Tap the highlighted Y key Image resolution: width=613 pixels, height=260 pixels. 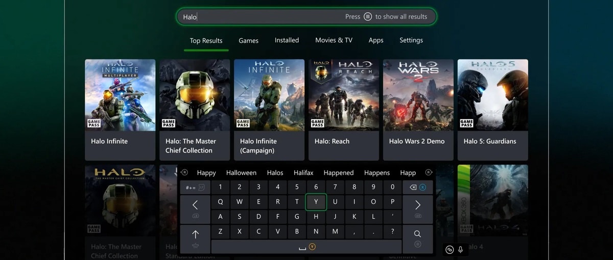[x=316, y=202]
